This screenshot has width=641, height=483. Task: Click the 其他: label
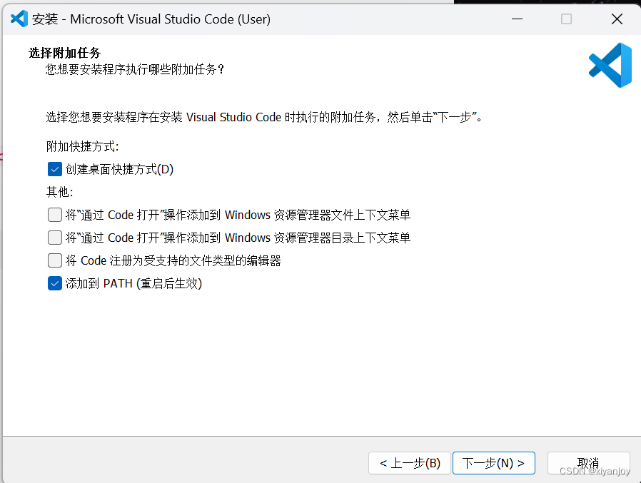pos(60,192)
